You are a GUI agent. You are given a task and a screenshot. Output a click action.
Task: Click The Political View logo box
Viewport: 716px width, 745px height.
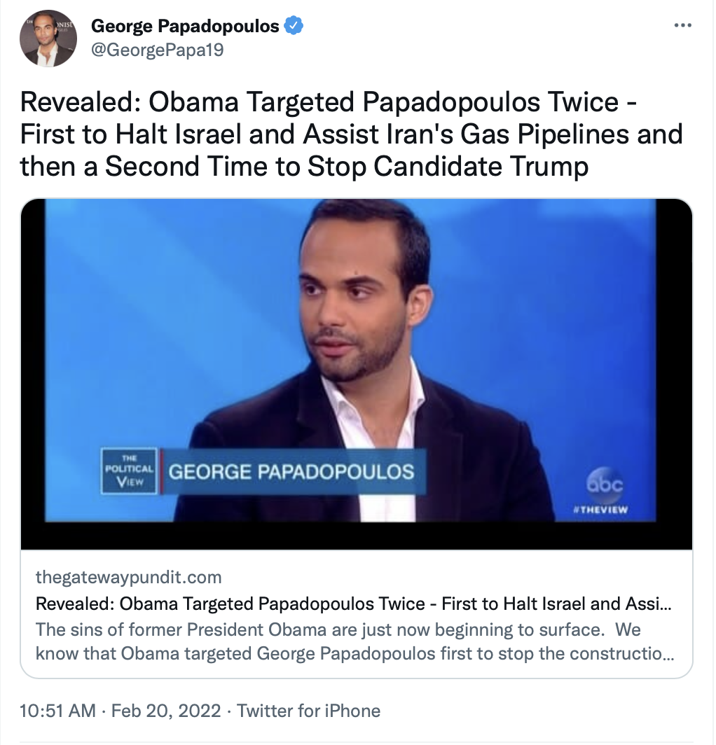[130, 471]
